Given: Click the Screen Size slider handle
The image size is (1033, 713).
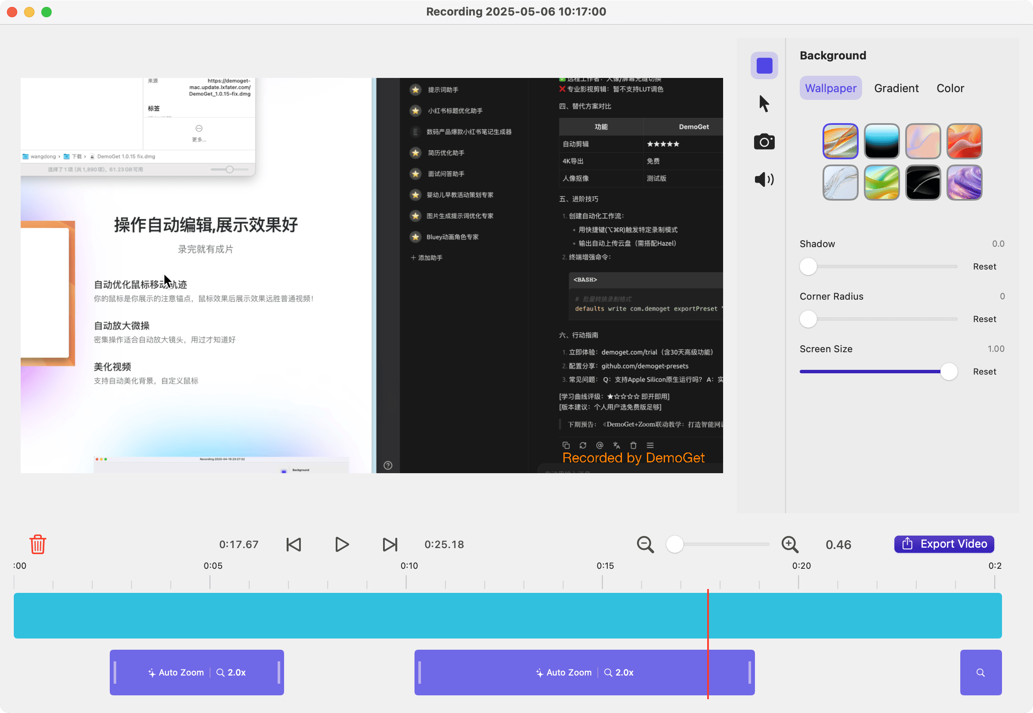Looking at the screenshot, I should (949, 372).
